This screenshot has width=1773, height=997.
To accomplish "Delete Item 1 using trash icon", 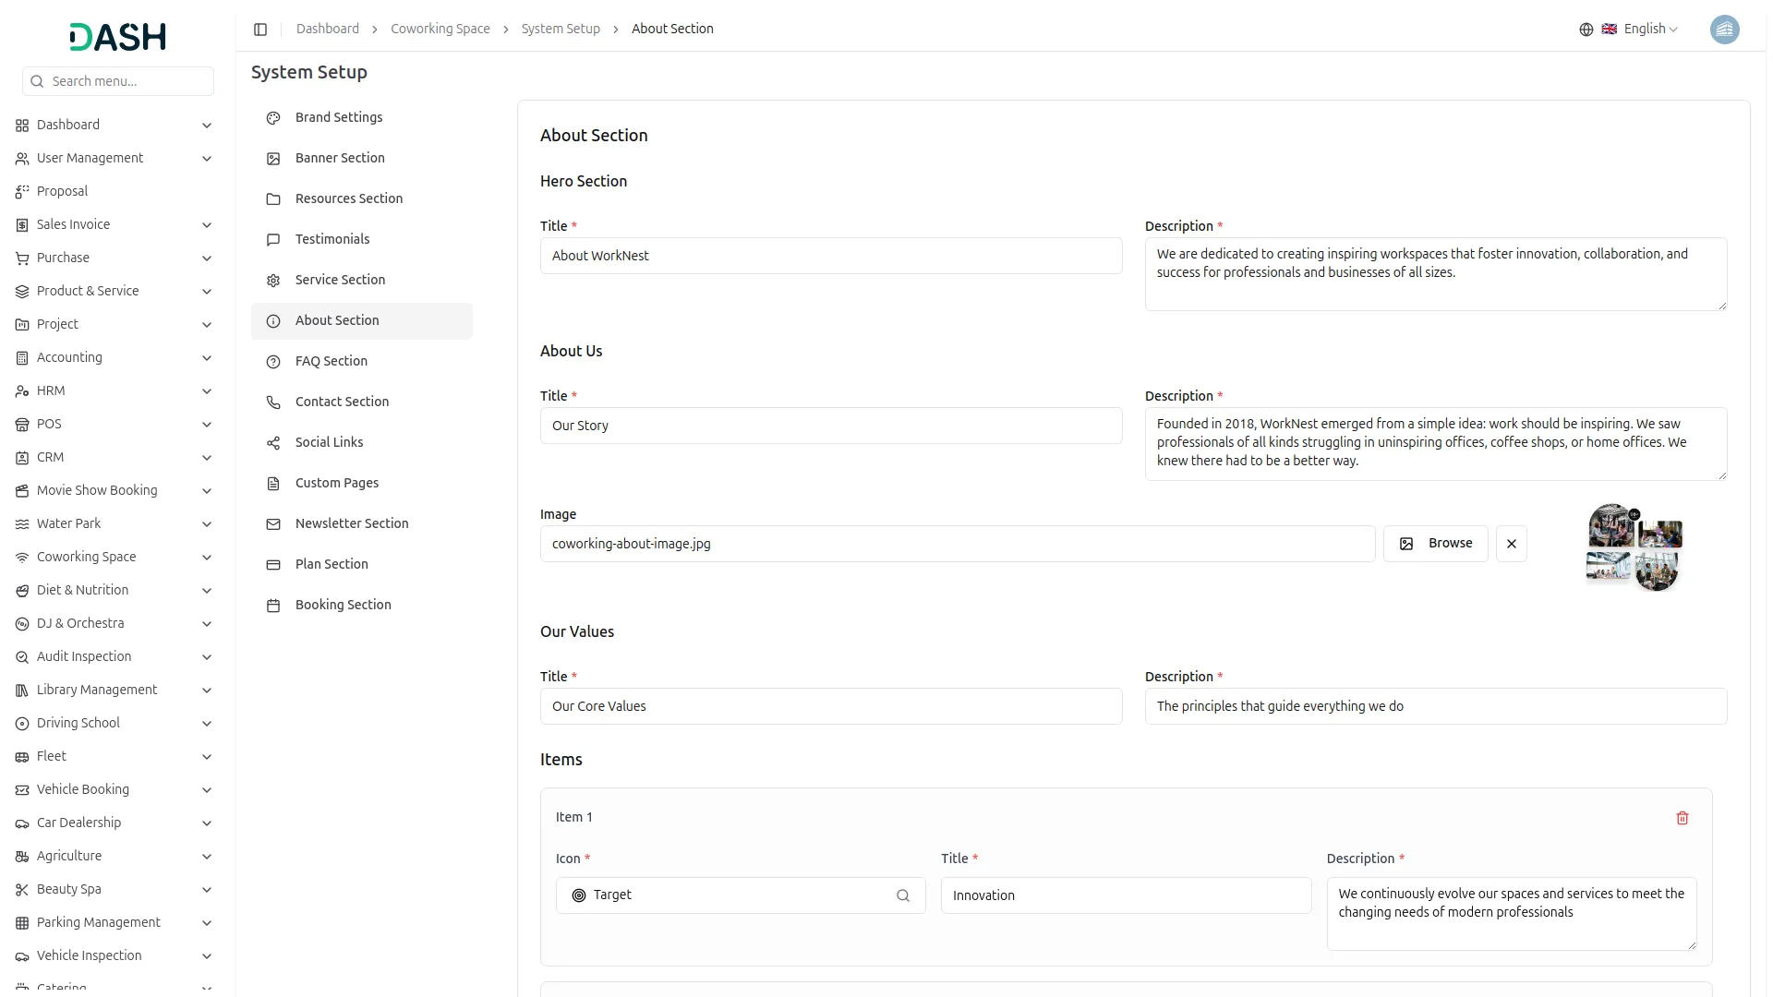I will pyautogui.click(x=1682, y=818).
